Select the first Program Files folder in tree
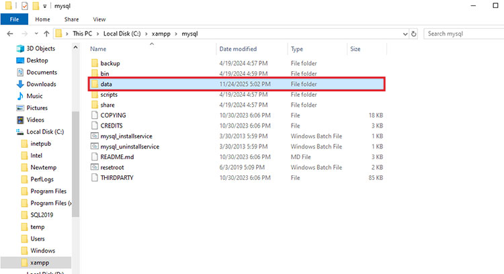Image resolution: width=504 pixels, height=274 pixels. coord(48,191)
